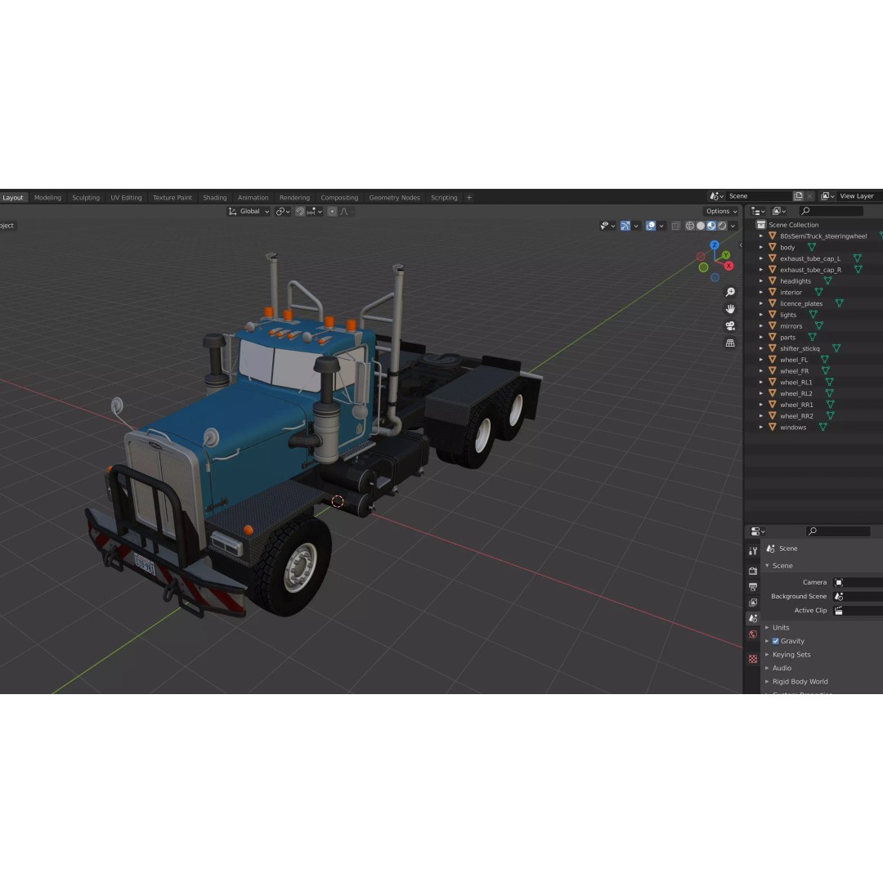Toggle camera view with the camera gizmo

(730, 325)
